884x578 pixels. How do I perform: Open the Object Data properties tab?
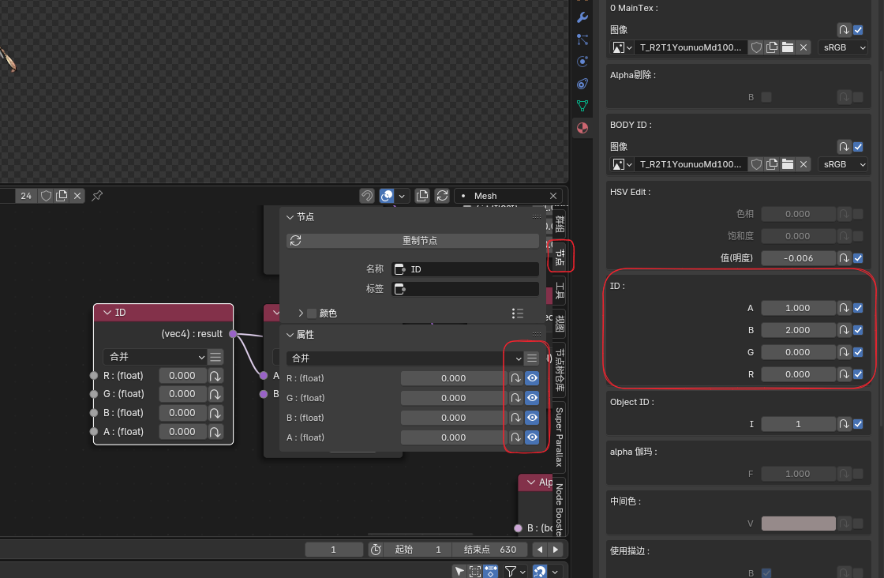pyautogui.click(x=582, y=106)
